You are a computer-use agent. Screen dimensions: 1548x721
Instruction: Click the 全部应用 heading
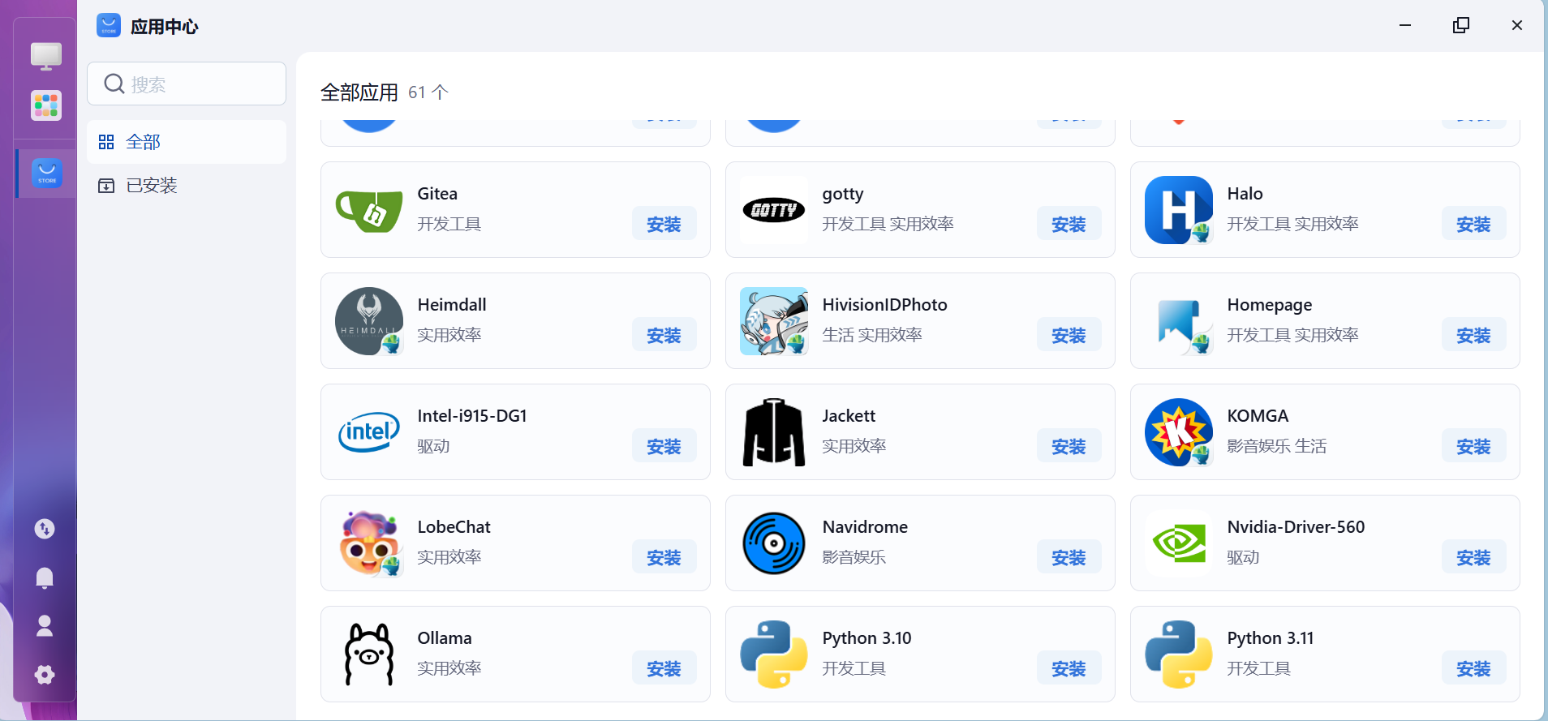tap(359, 92)
